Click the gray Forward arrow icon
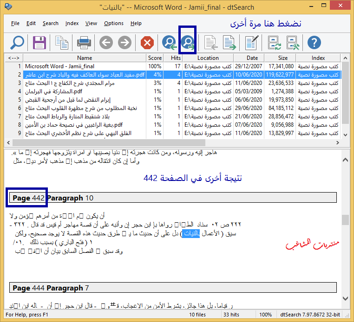The image size is (354, 322). coord(124,43)
